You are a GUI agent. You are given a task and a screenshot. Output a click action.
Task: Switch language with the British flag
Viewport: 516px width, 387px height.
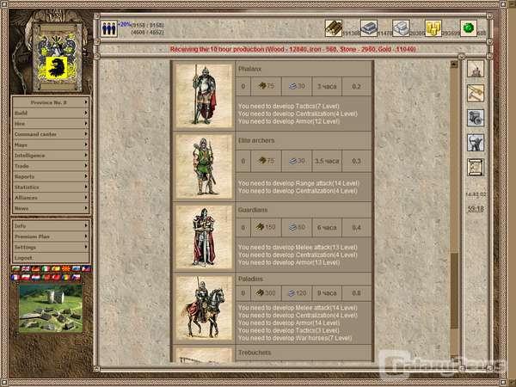point(25,268)
